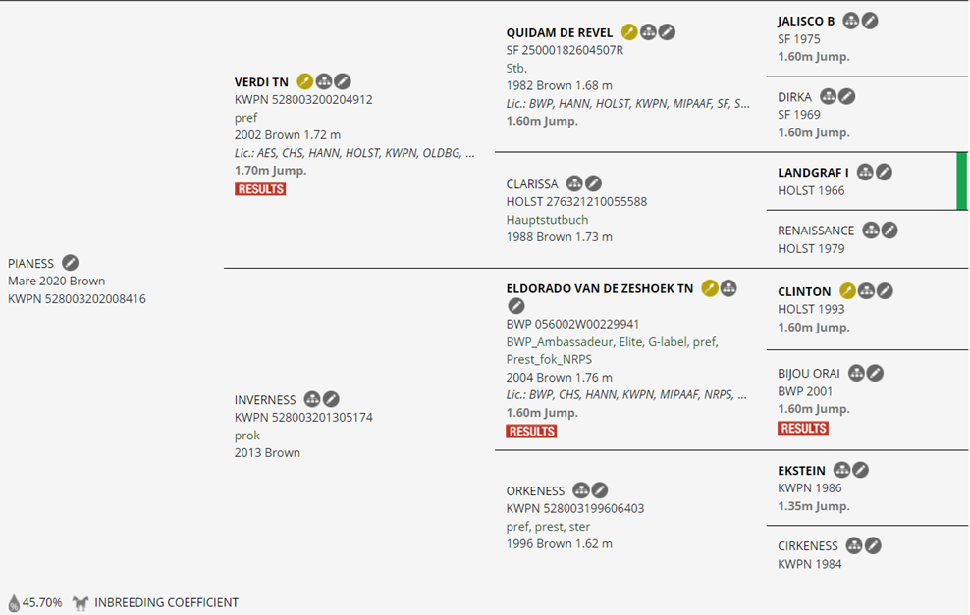Click the pencil edit icon beside PIANESS

[x=71, y=263]
